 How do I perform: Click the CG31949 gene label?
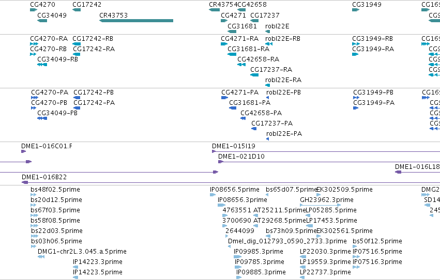tap(367, 5)
